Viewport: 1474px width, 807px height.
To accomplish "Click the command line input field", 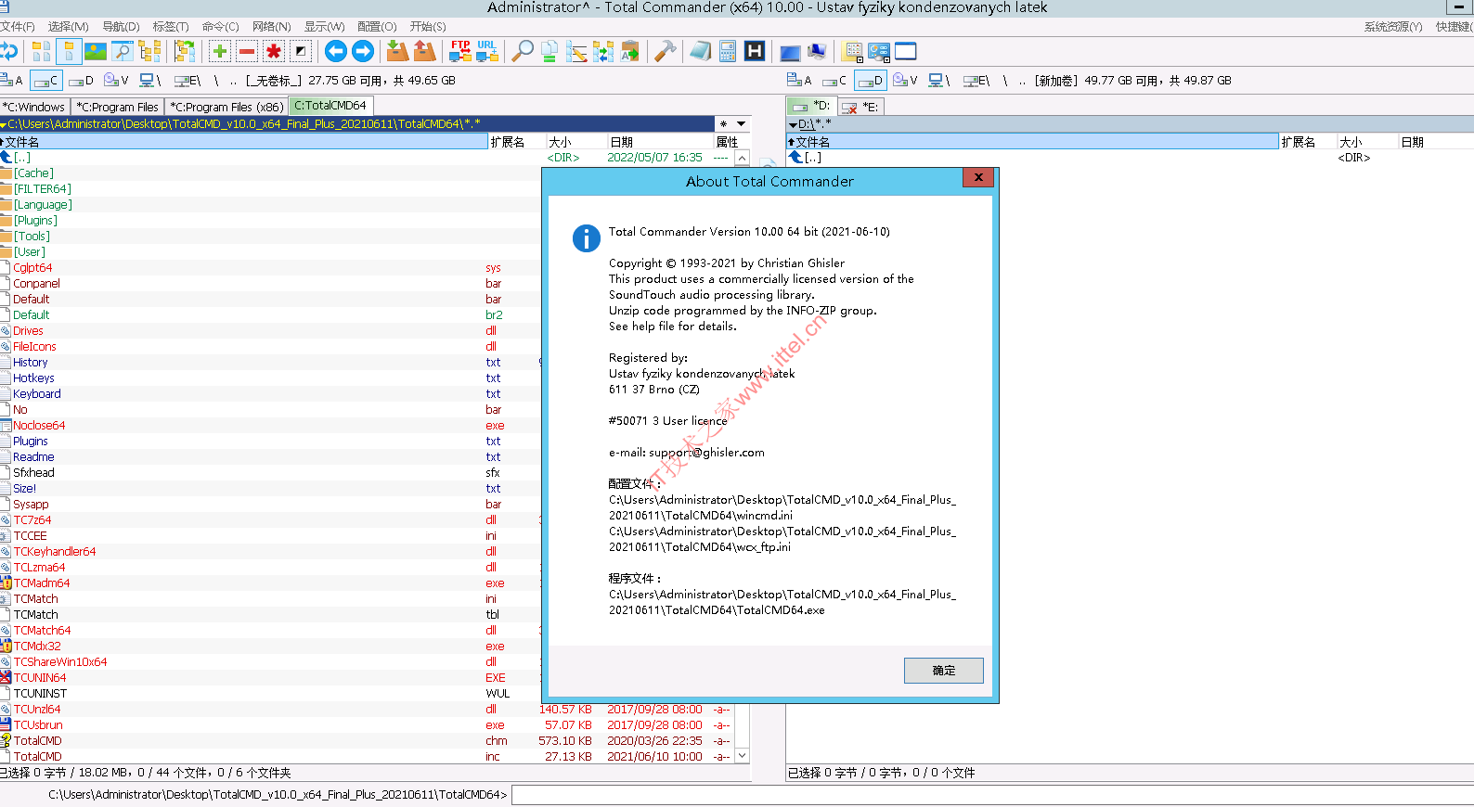I will [991, 795].
